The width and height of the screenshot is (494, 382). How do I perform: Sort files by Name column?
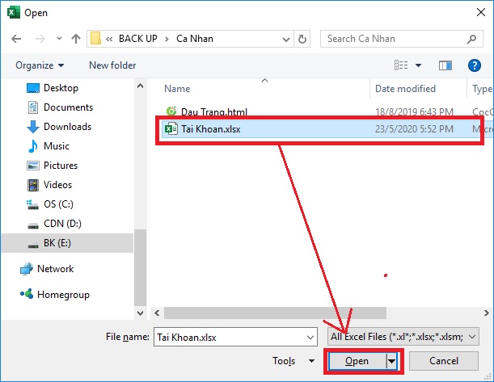click(x=177, y=89)
